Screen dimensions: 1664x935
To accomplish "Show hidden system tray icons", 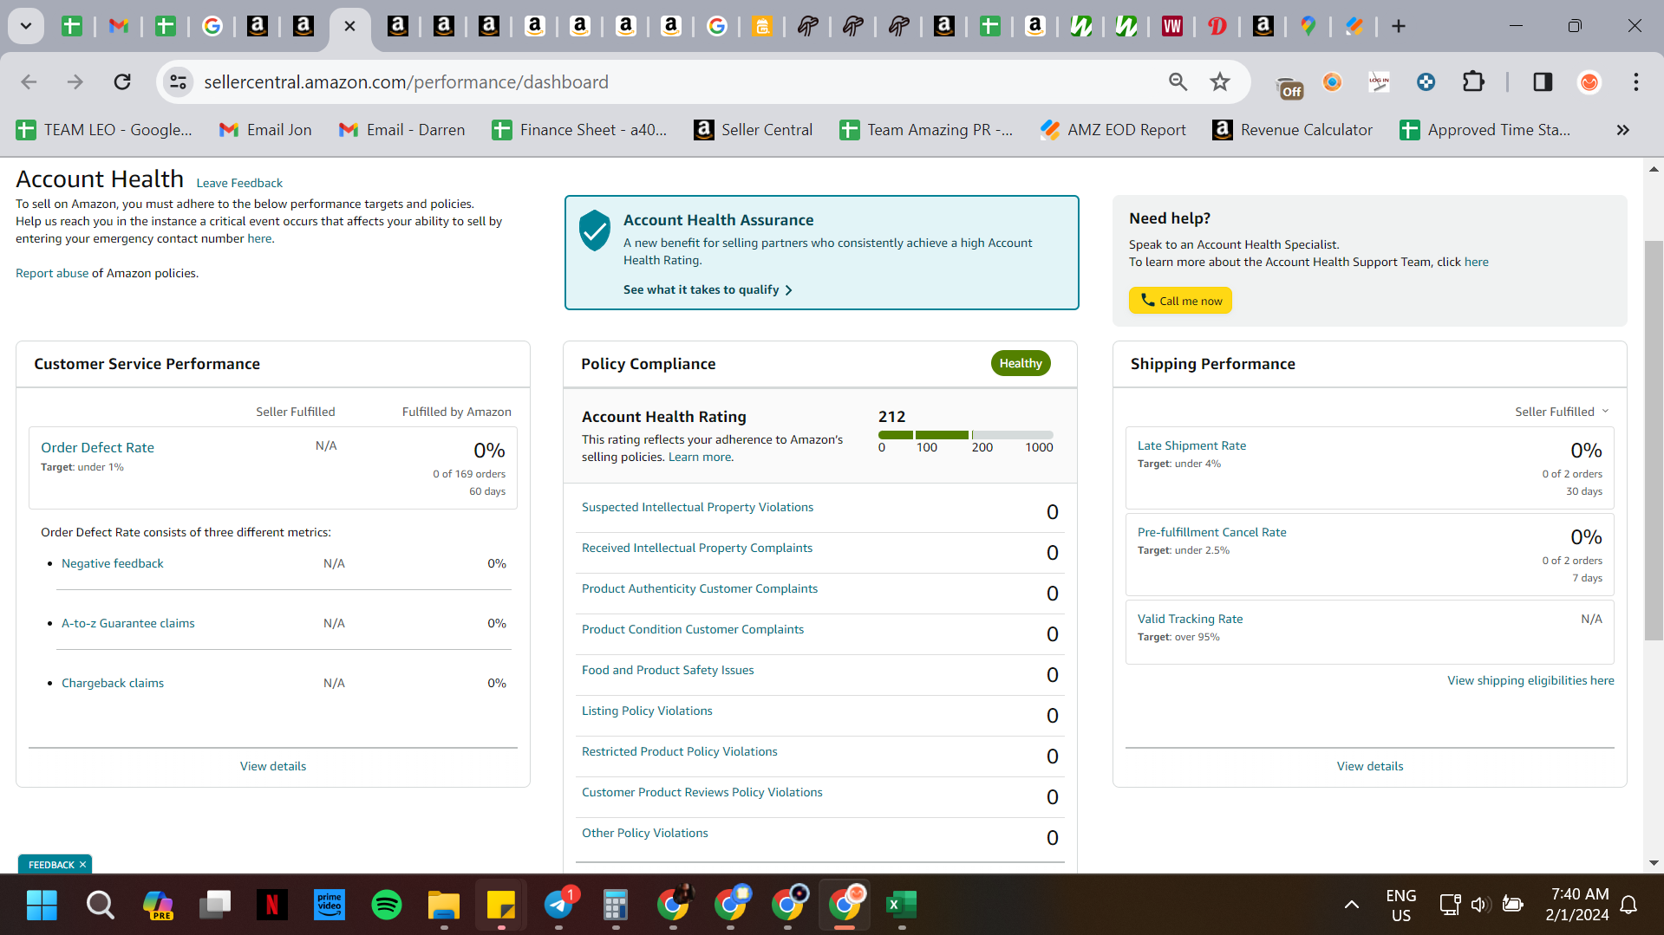I will point(1351,906).
